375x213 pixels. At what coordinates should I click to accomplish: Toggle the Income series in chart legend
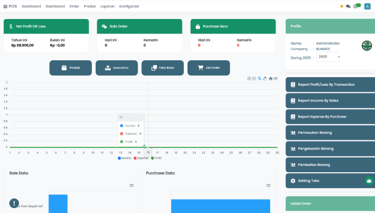(x=124, y=158)
